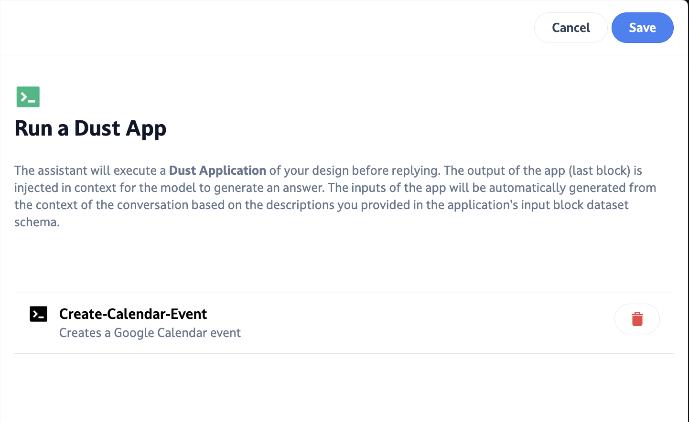Click the bold 'Dust Application' text
689x422 pixels.
point(217,170)
